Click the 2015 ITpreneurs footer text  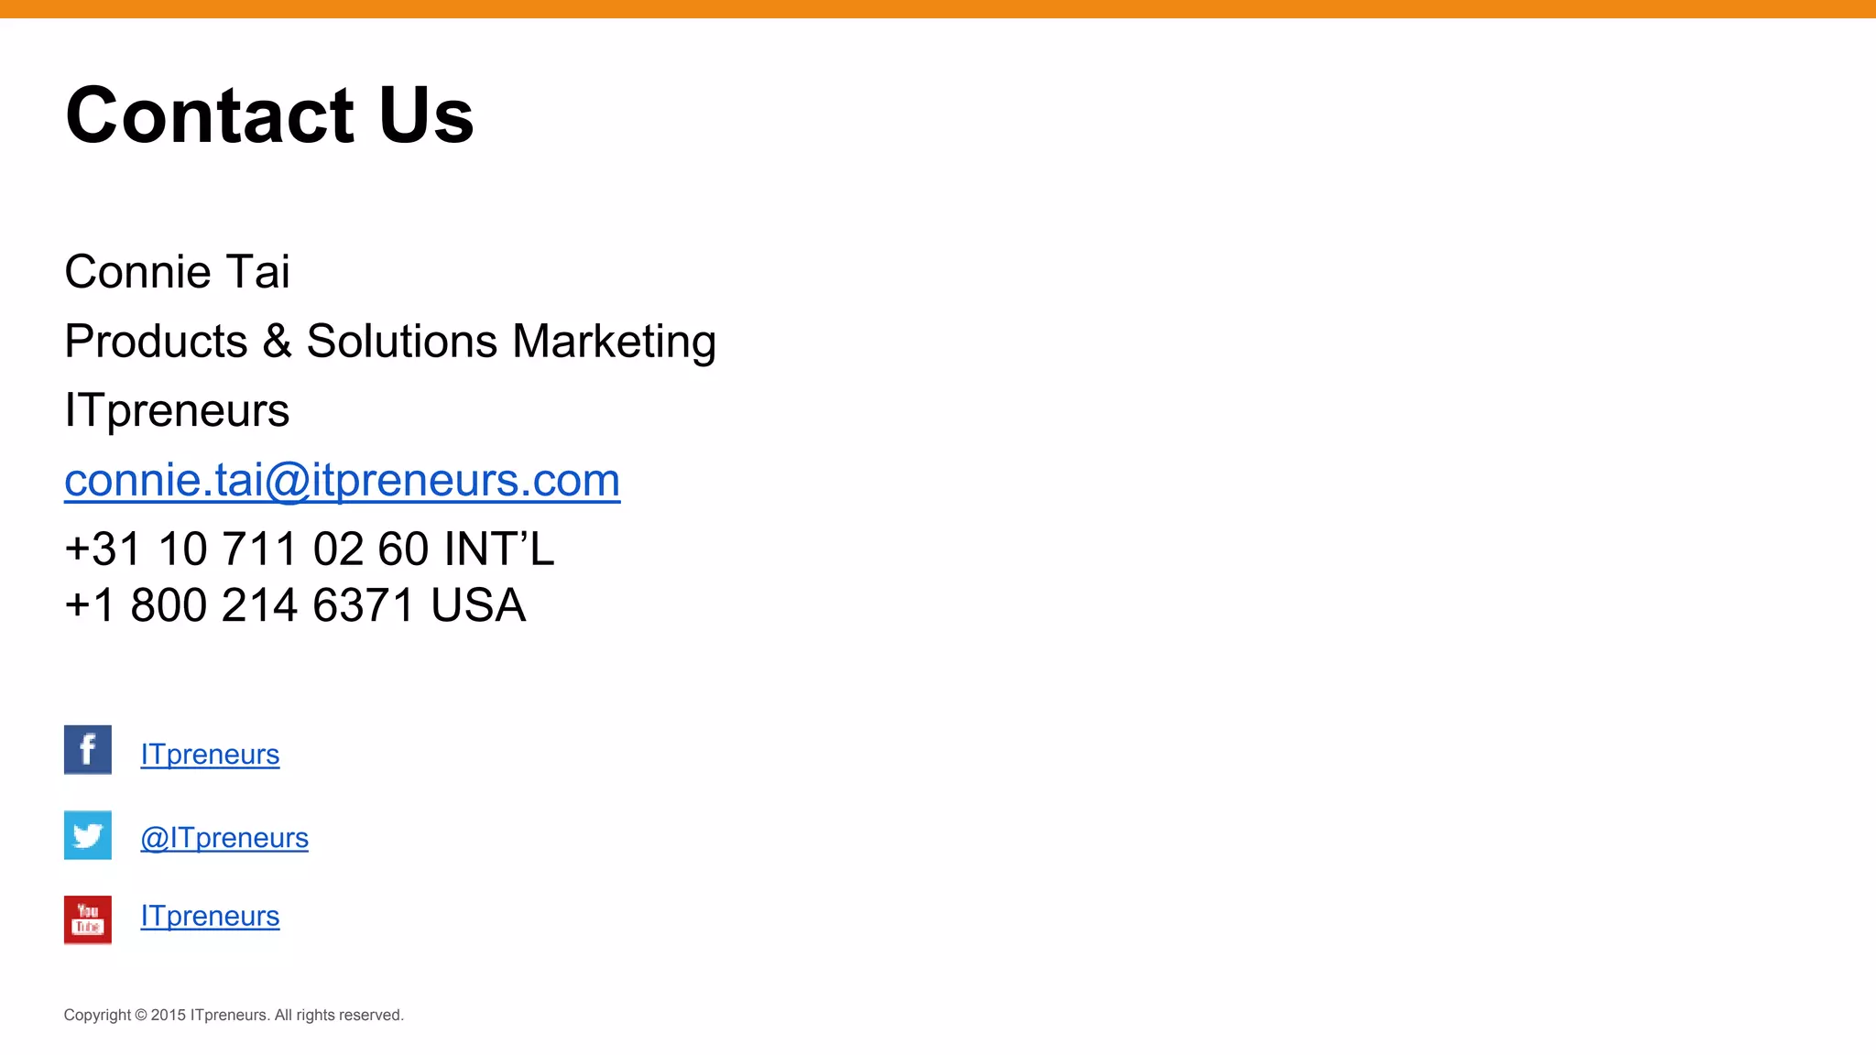coord(210,1015)
